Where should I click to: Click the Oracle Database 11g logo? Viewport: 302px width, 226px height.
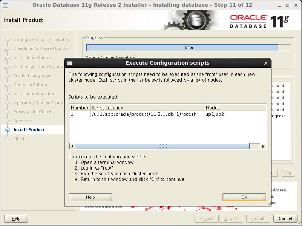tap(259, 21)
